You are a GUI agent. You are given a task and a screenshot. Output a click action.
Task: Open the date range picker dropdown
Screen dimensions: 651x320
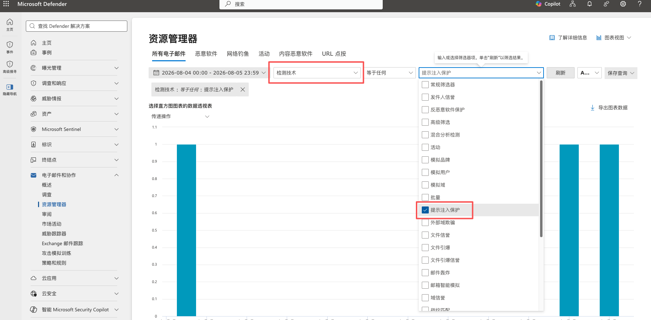pos(209,73)
